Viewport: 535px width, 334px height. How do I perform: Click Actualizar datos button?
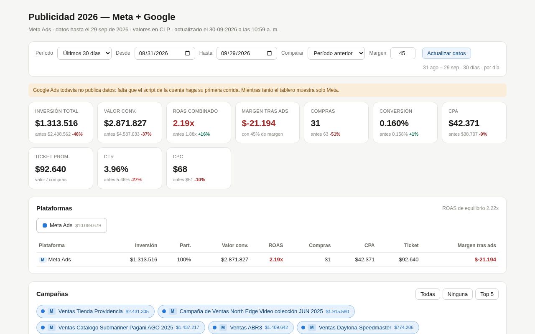tap(446, 53)
